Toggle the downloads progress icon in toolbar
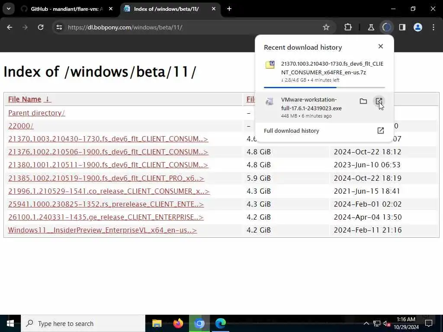The height and width of the screenshot is (332, 443). point(386,27)
